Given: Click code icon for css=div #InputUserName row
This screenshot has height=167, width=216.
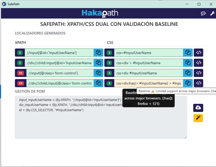Looking at the screenshot, I should pyautogui.click(x=198, y=73).
